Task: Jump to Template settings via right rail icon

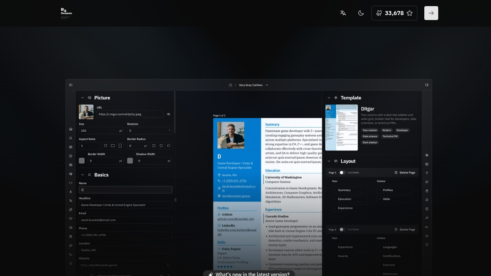Action: coord(427,155)
